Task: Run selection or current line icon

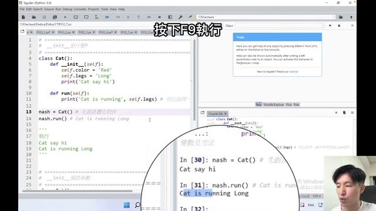Action: pos(96,17)
